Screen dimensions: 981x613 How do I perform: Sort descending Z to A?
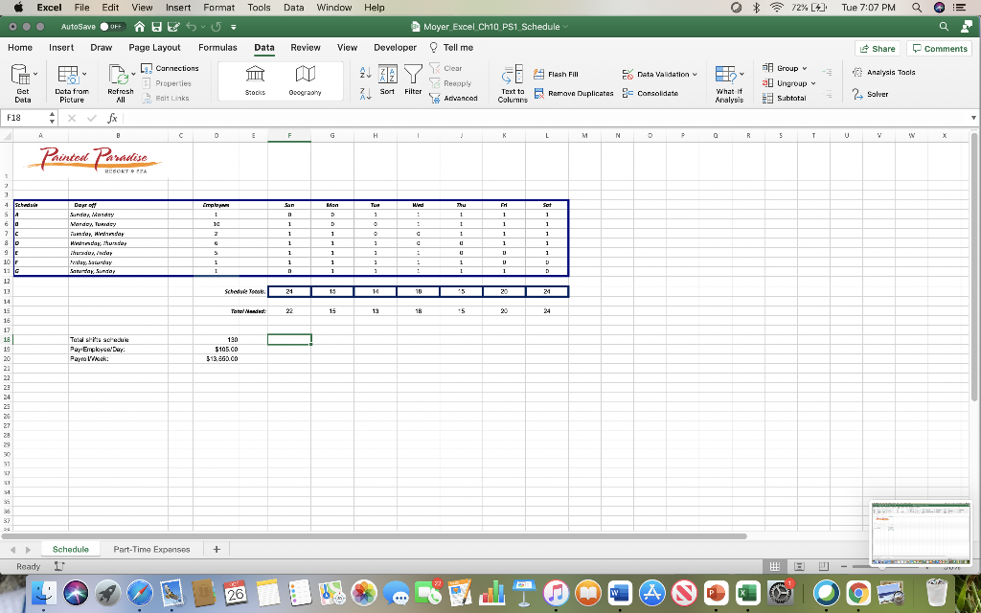(x=366, y=94)
